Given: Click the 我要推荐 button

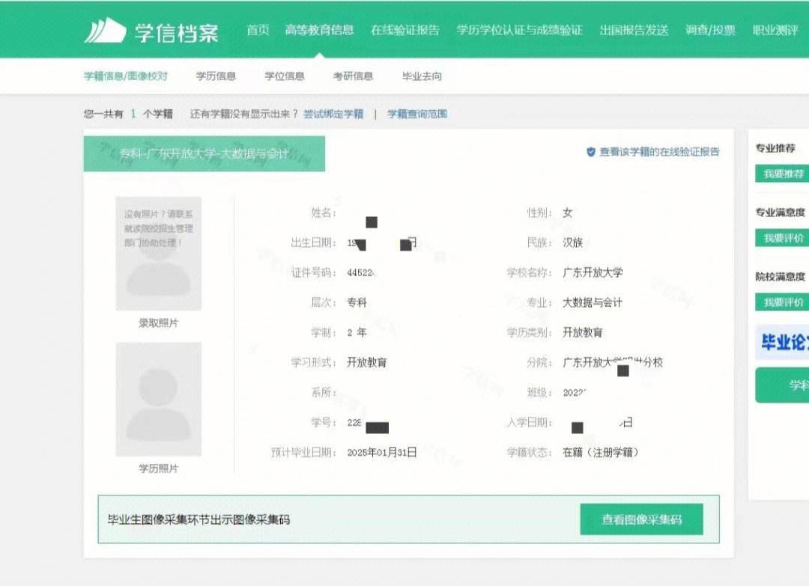Looking at the screenshot, I should click(784, 174).
